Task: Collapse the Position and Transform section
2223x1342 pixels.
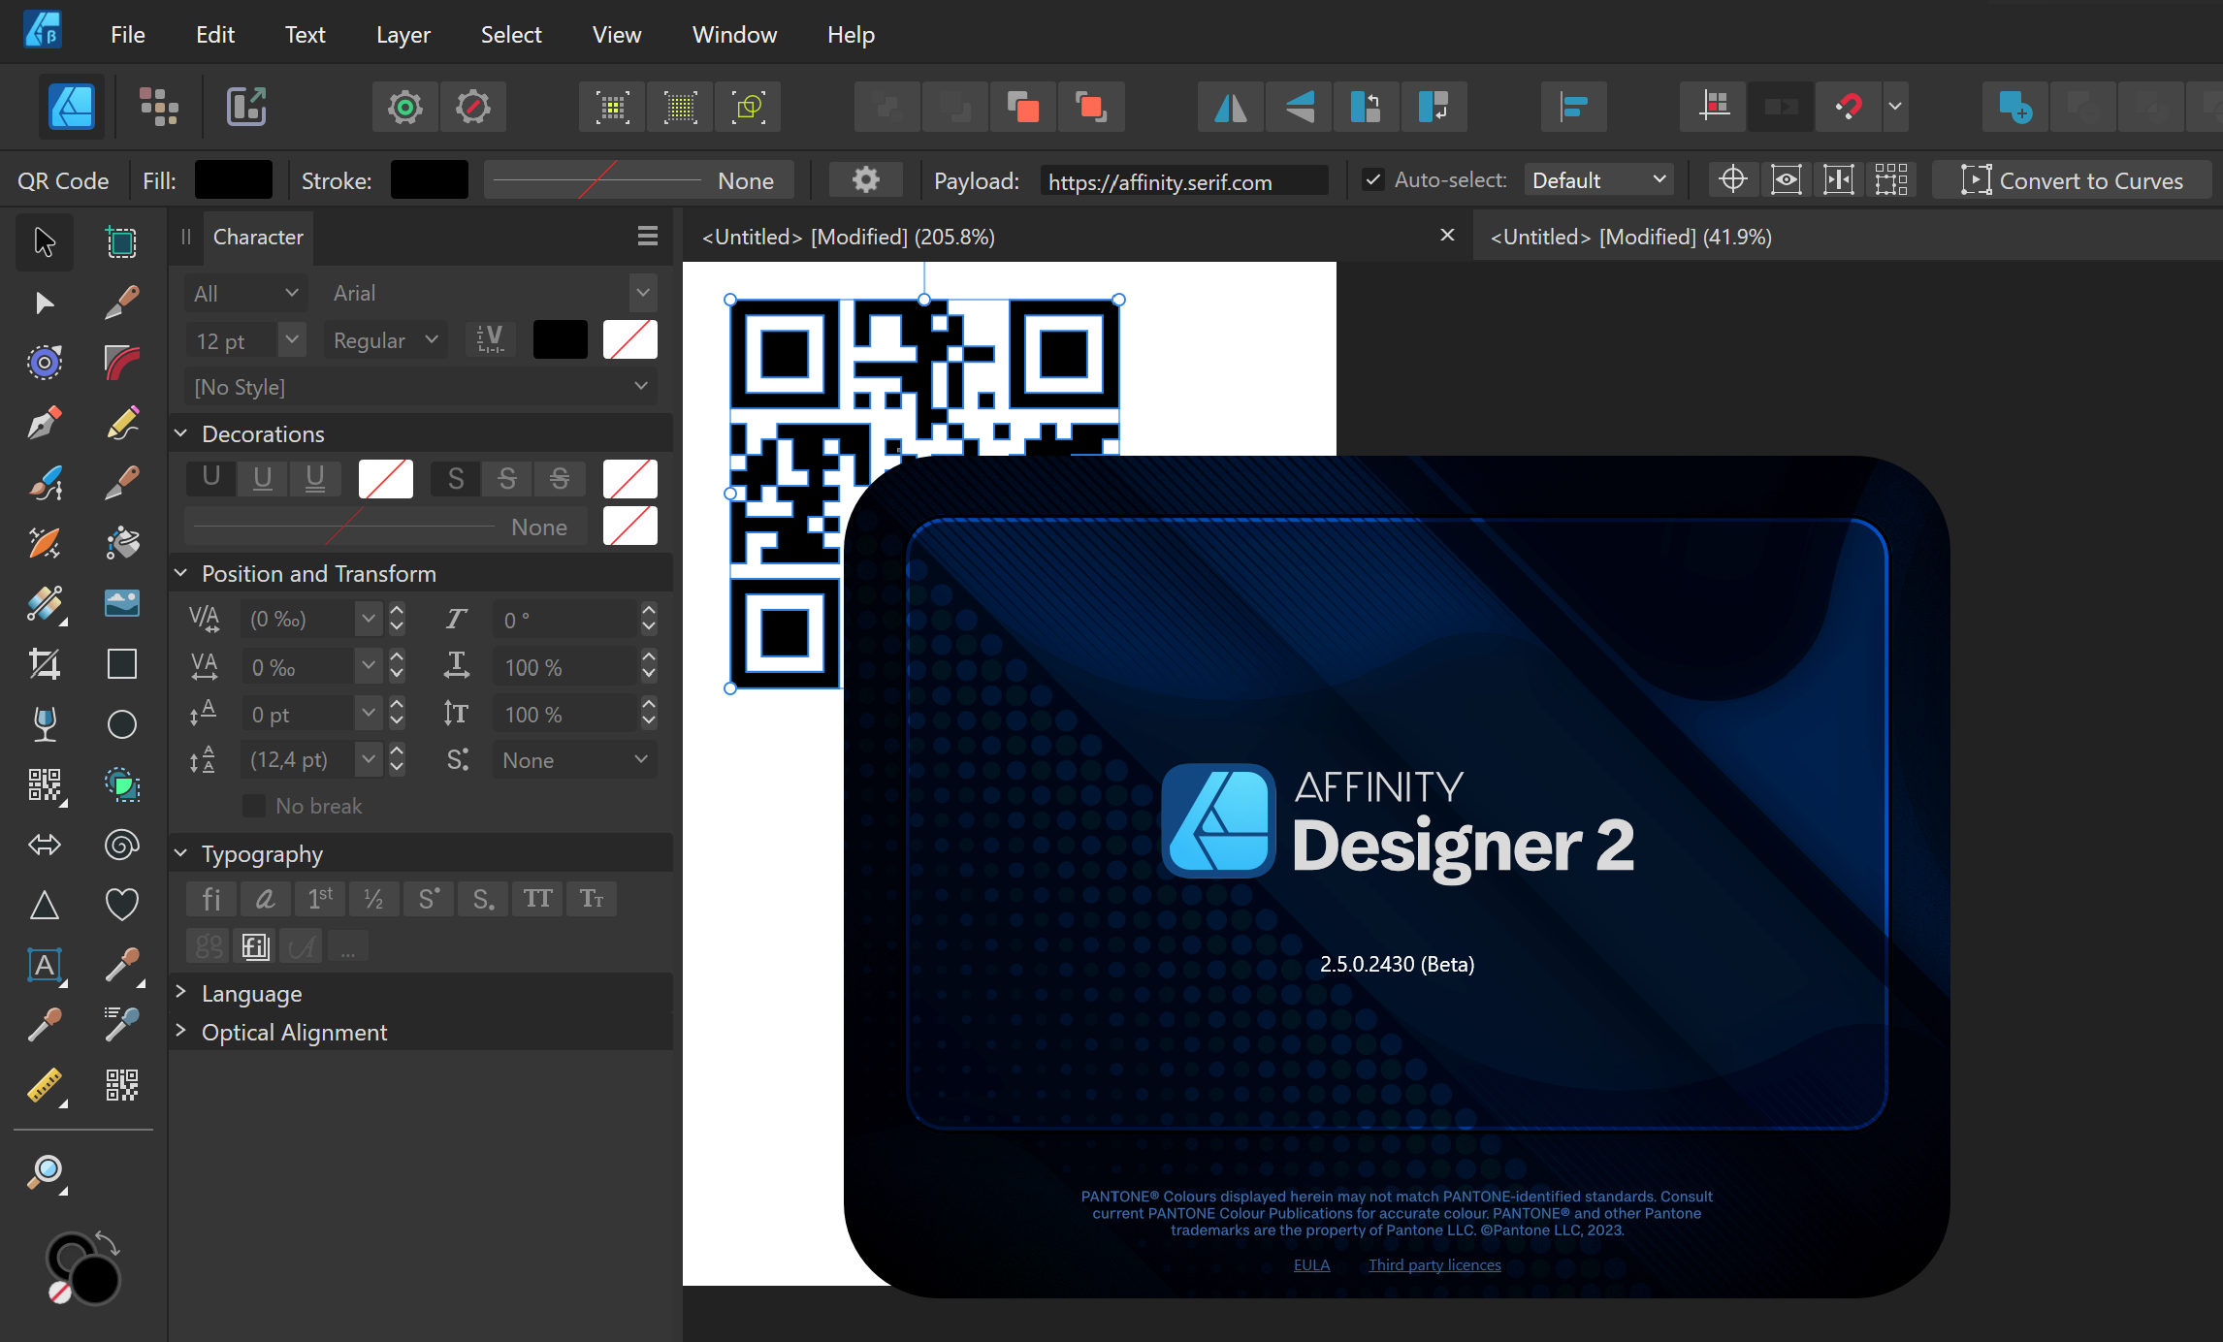Action: [x=180, y=573]
